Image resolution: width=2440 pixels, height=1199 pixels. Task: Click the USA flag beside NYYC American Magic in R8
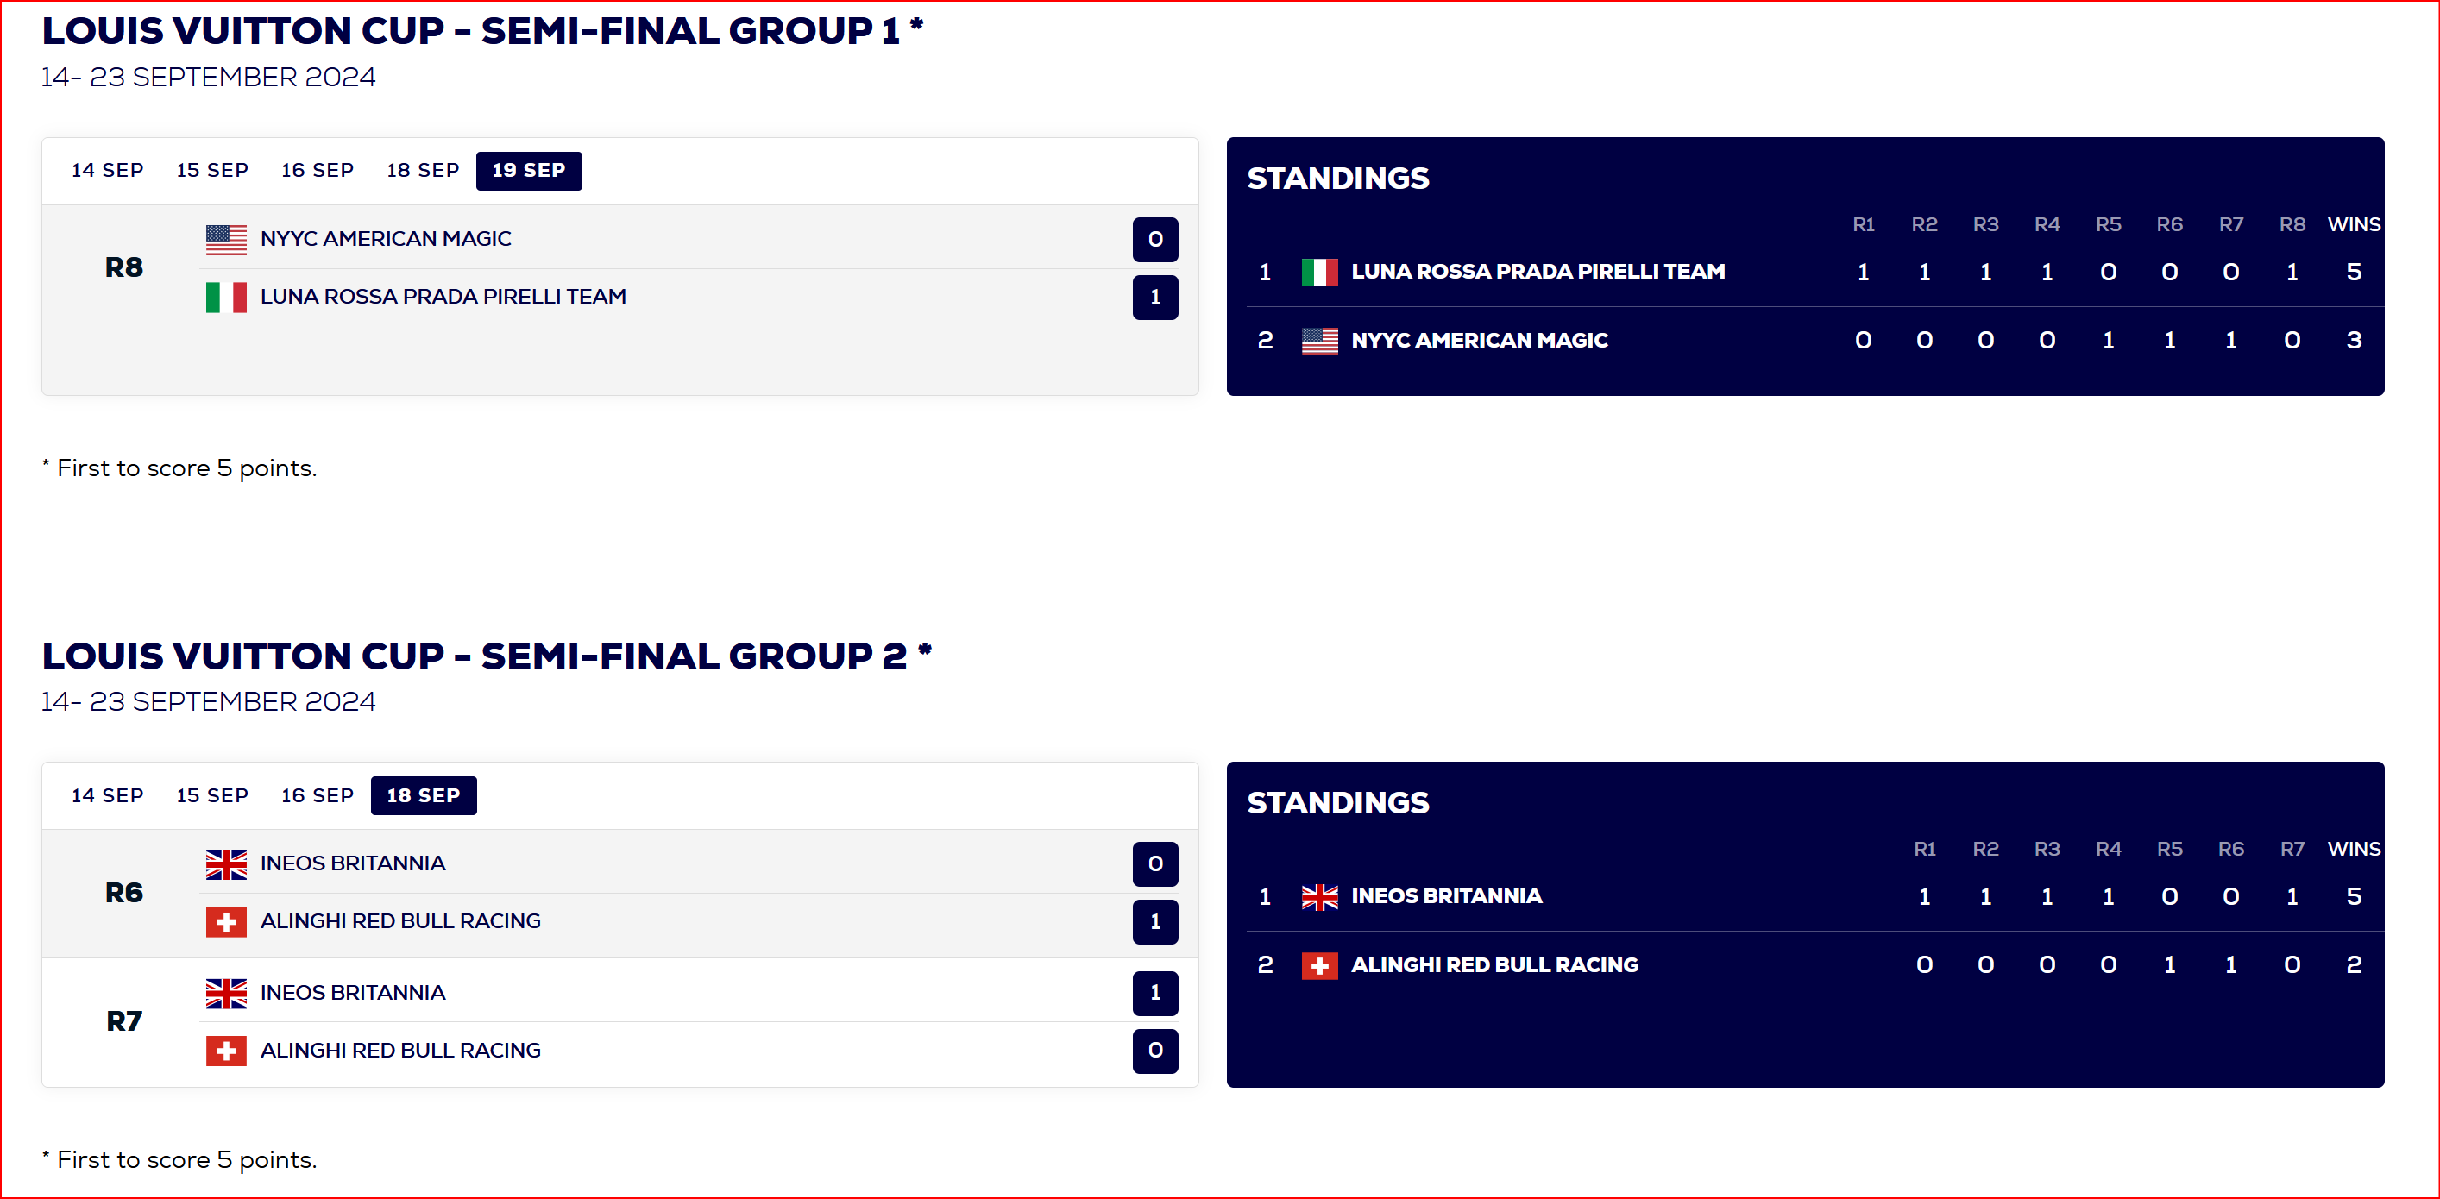[226, 240]
